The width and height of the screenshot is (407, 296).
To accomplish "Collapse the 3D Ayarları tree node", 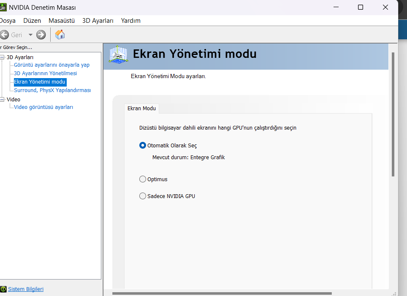I will [x=2, y=57].
